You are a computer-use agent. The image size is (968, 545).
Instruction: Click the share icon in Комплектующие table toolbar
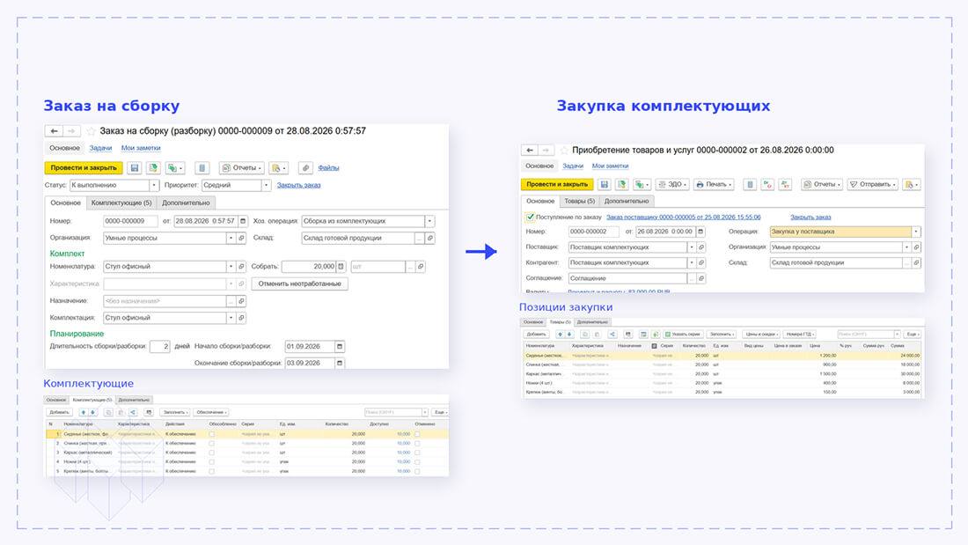point(133,412)
